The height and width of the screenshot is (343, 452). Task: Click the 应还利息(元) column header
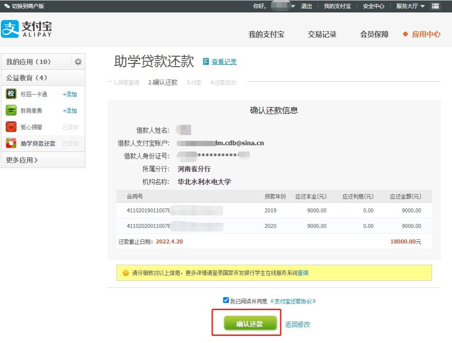coord(358,196)
